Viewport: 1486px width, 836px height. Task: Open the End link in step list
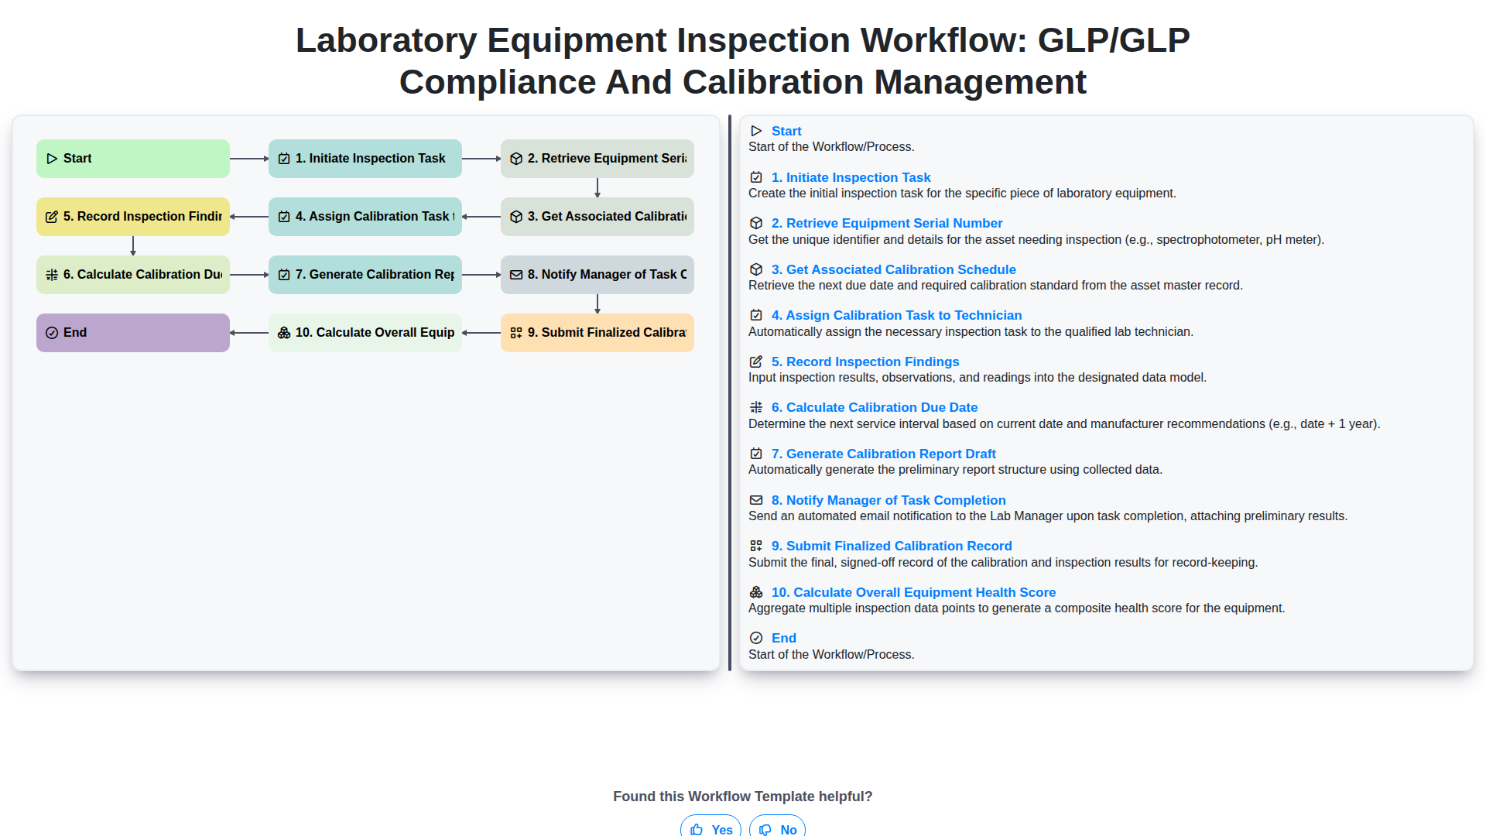tap(784, 638)
